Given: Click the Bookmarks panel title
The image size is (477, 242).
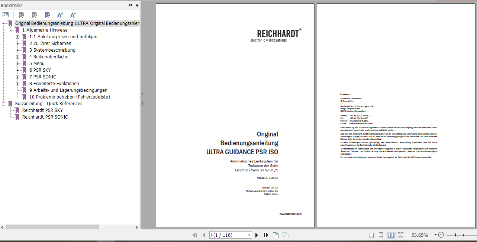Looking at the screenshot, I should pyautogui.click(x=12, y=5).
